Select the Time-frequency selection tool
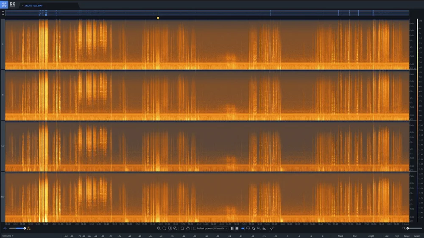This screenshot has height=238, width=424. 237,228
